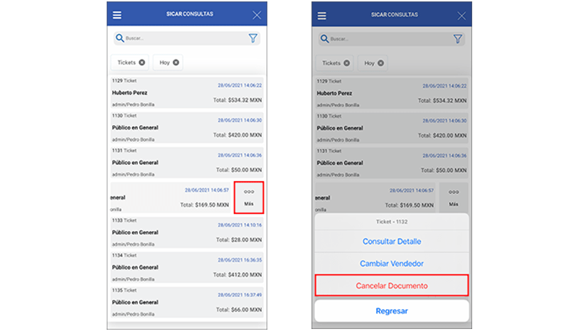Remove the Tickets filter chip, left screen

142,63
